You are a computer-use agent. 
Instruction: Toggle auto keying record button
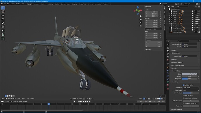[x=74, y=101]
